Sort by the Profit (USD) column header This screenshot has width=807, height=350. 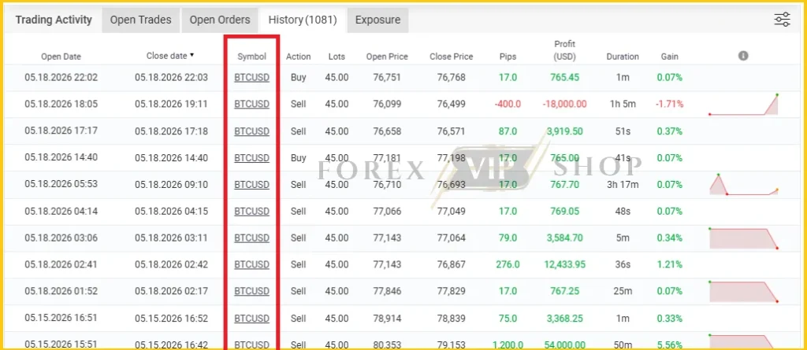pyautogui.click(x=565, y=50)
